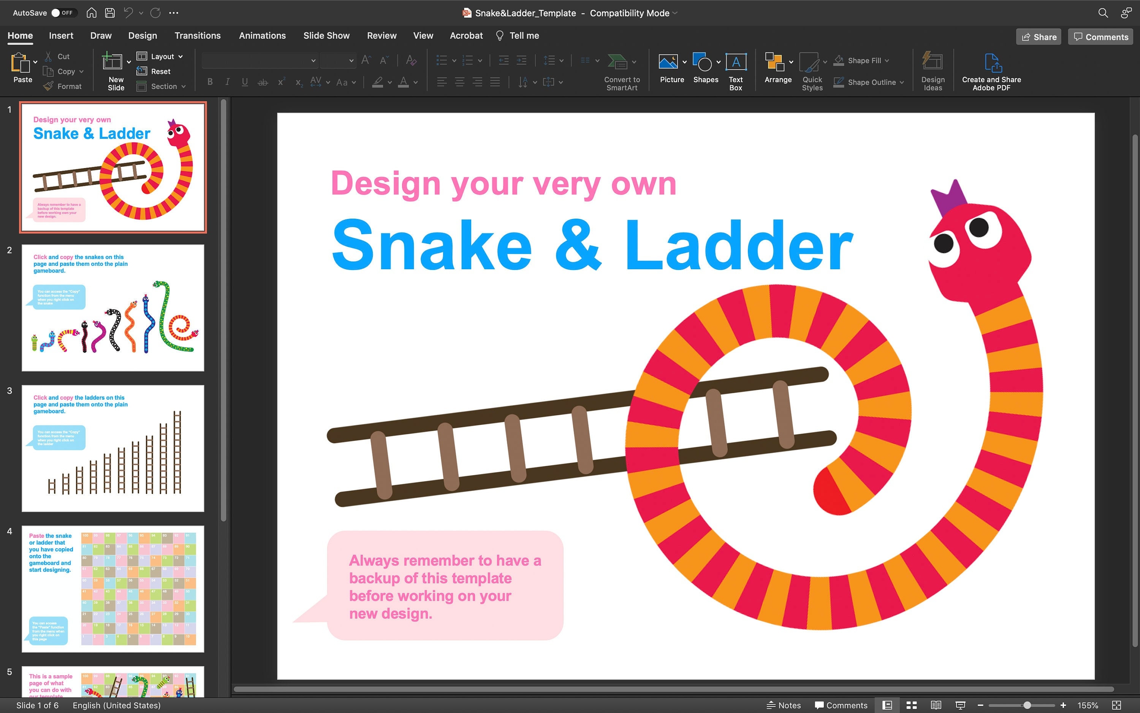
Task: Toggle Bold formatting
Action: click(x=210, y=82)
